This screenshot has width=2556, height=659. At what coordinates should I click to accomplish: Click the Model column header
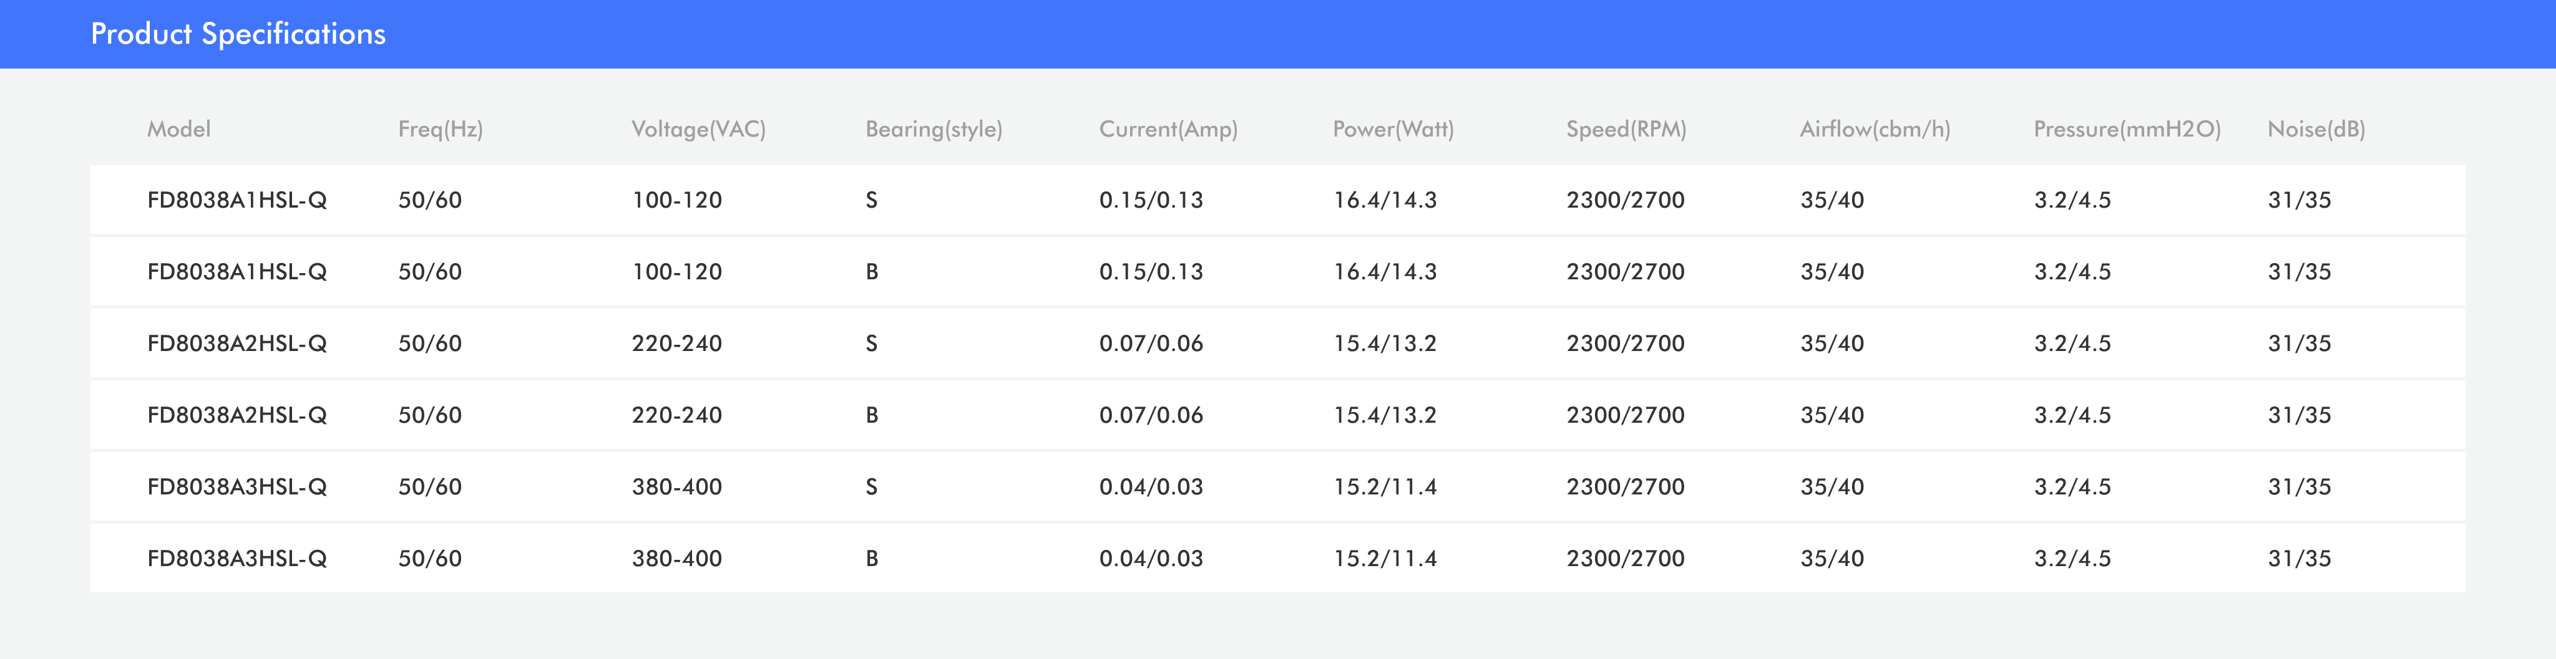[178, 129]
